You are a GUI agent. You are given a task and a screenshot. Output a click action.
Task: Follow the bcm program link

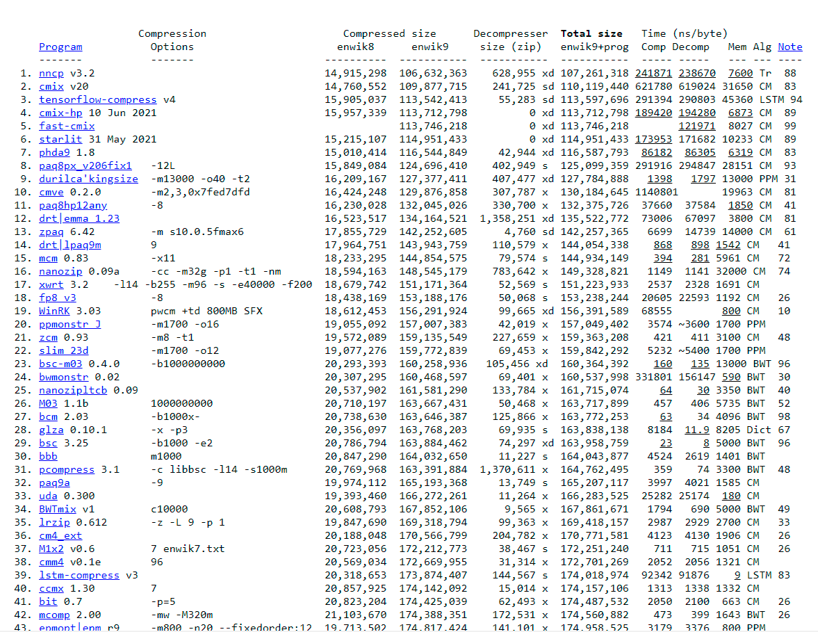click(x=48, y=416)
